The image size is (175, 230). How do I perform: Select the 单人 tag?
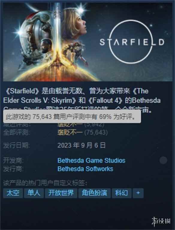(34, 193)
